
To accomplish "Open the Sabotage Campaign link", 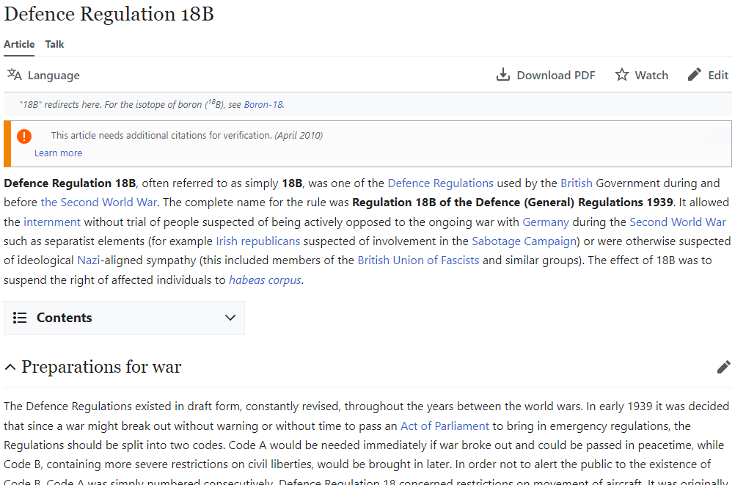I will (524, 241).
